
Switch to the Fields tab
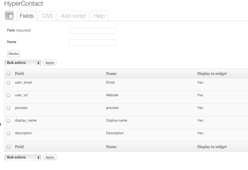27,16
